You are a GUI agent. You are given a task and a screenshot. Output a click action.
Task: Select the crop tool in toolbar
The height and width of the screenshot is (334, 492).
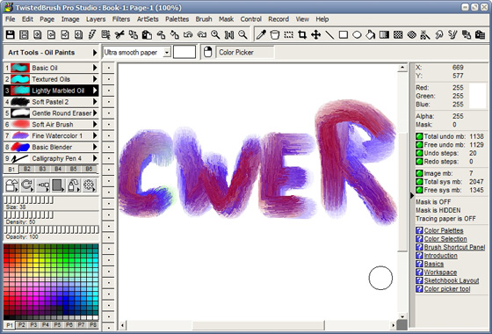pos(302,34)
